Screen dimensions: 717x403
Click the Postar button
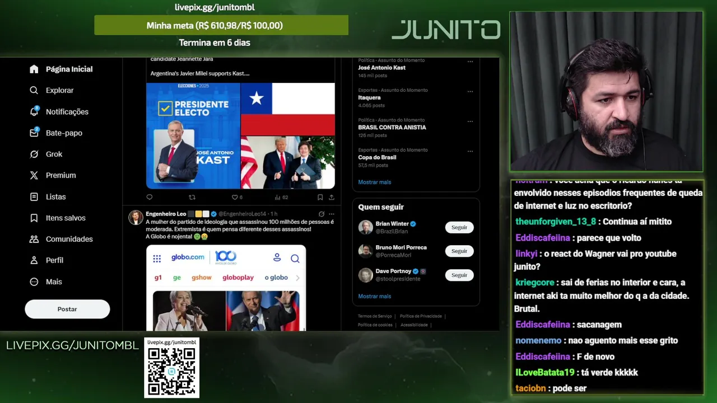(x=67, y=309)
